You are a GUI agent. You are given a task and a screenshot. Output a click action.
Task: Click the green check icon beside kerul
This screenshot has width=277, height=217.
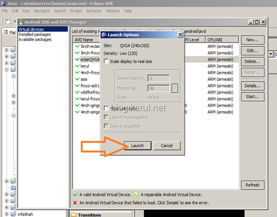click(x=77, y=66)
